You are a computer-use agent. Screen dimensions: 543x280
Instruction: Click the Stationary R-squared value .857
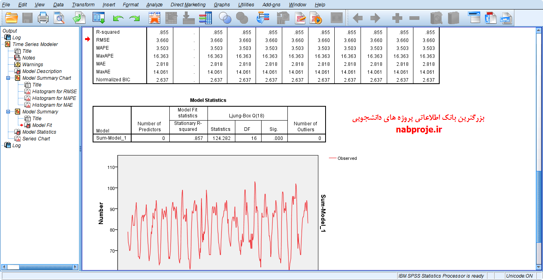tap(188, 138)
